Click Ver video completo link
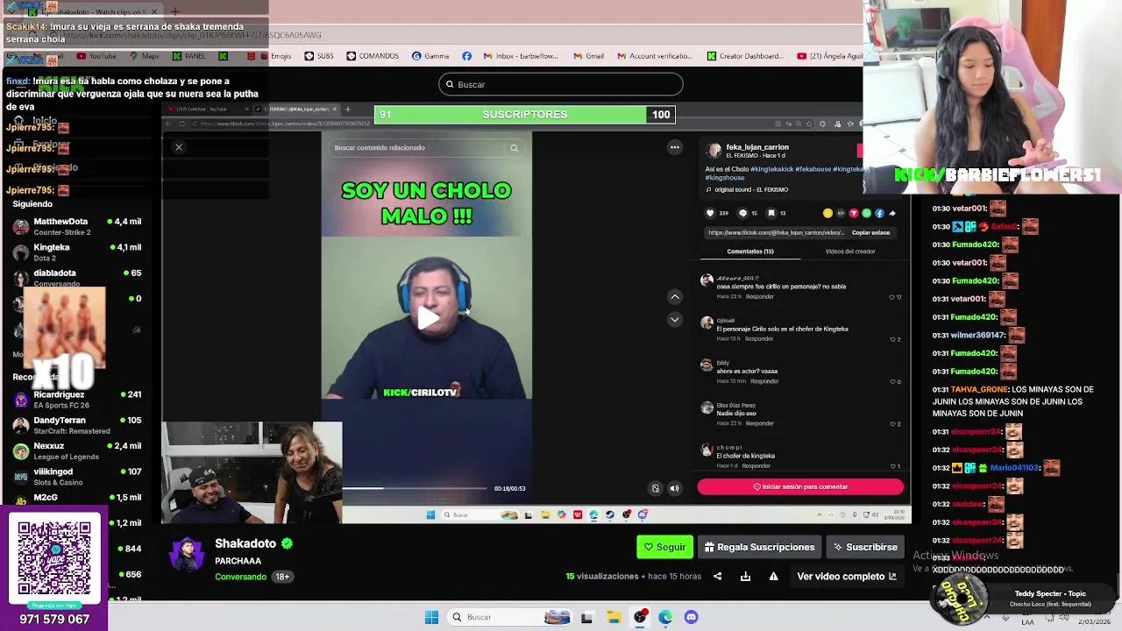 click(x=847, y=577)
